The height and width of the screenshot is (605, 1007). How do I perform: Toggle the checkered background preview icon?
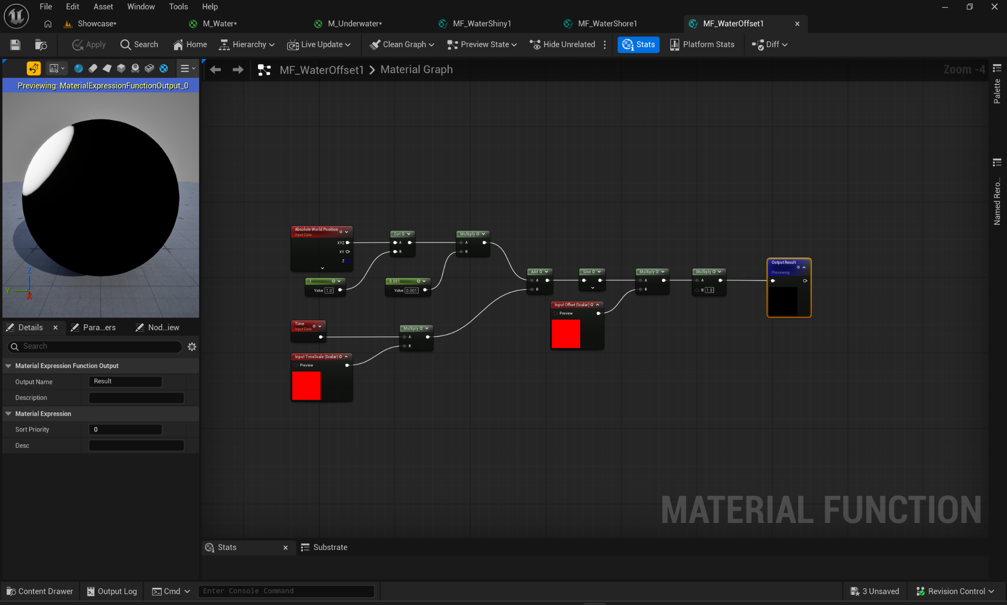[x=164, y=68]
